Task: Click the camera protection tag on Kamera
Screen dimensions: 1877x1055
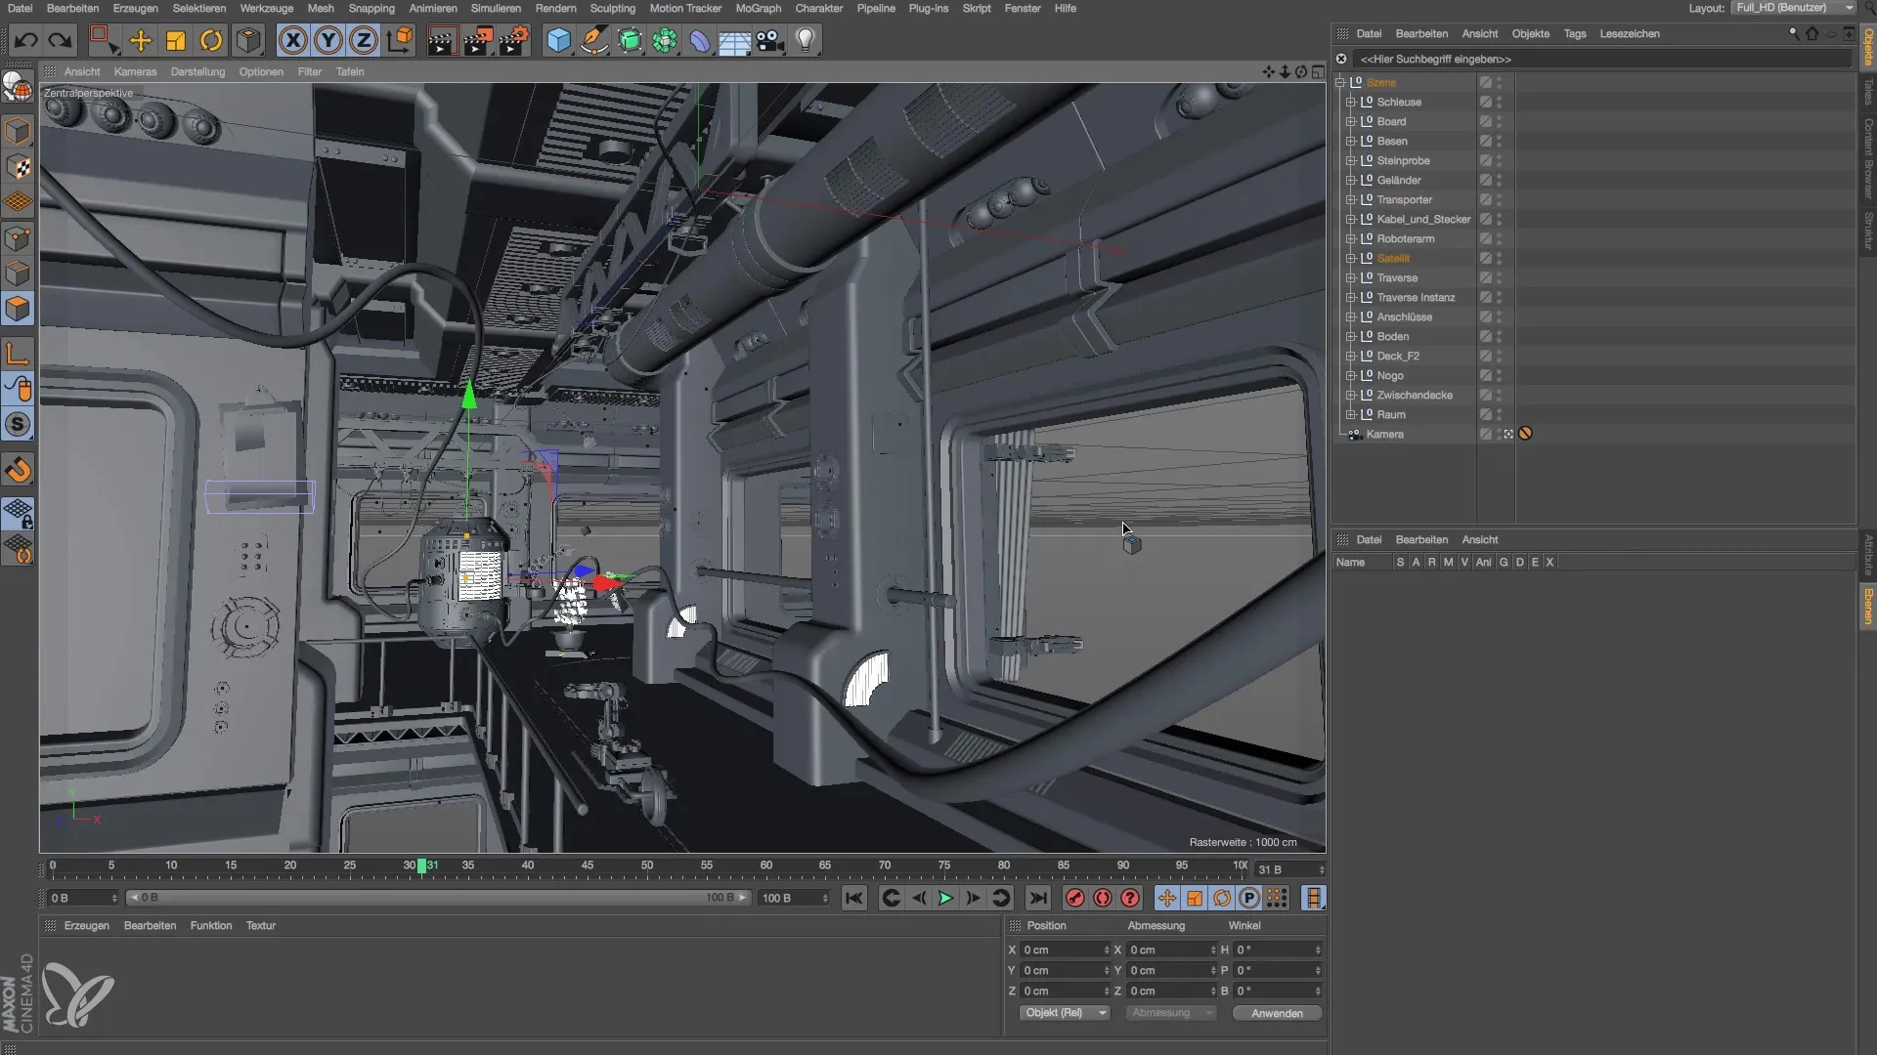Action: pos(1525,434)
